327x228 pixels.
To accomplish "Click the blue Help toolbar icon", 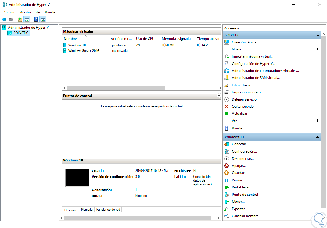I will pos(36,20).
